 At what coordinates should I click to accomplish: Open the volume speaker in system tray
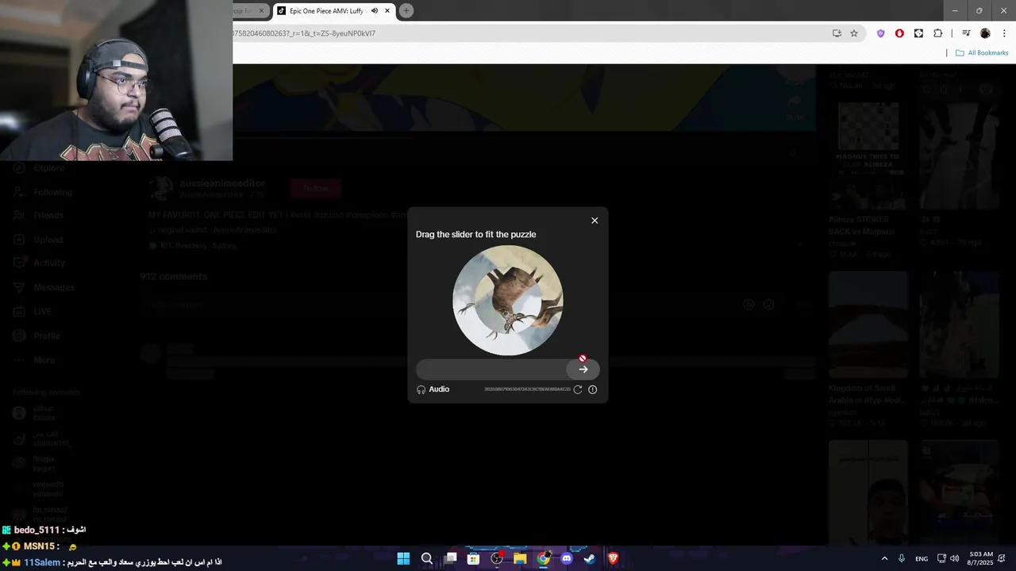[955, 558]
